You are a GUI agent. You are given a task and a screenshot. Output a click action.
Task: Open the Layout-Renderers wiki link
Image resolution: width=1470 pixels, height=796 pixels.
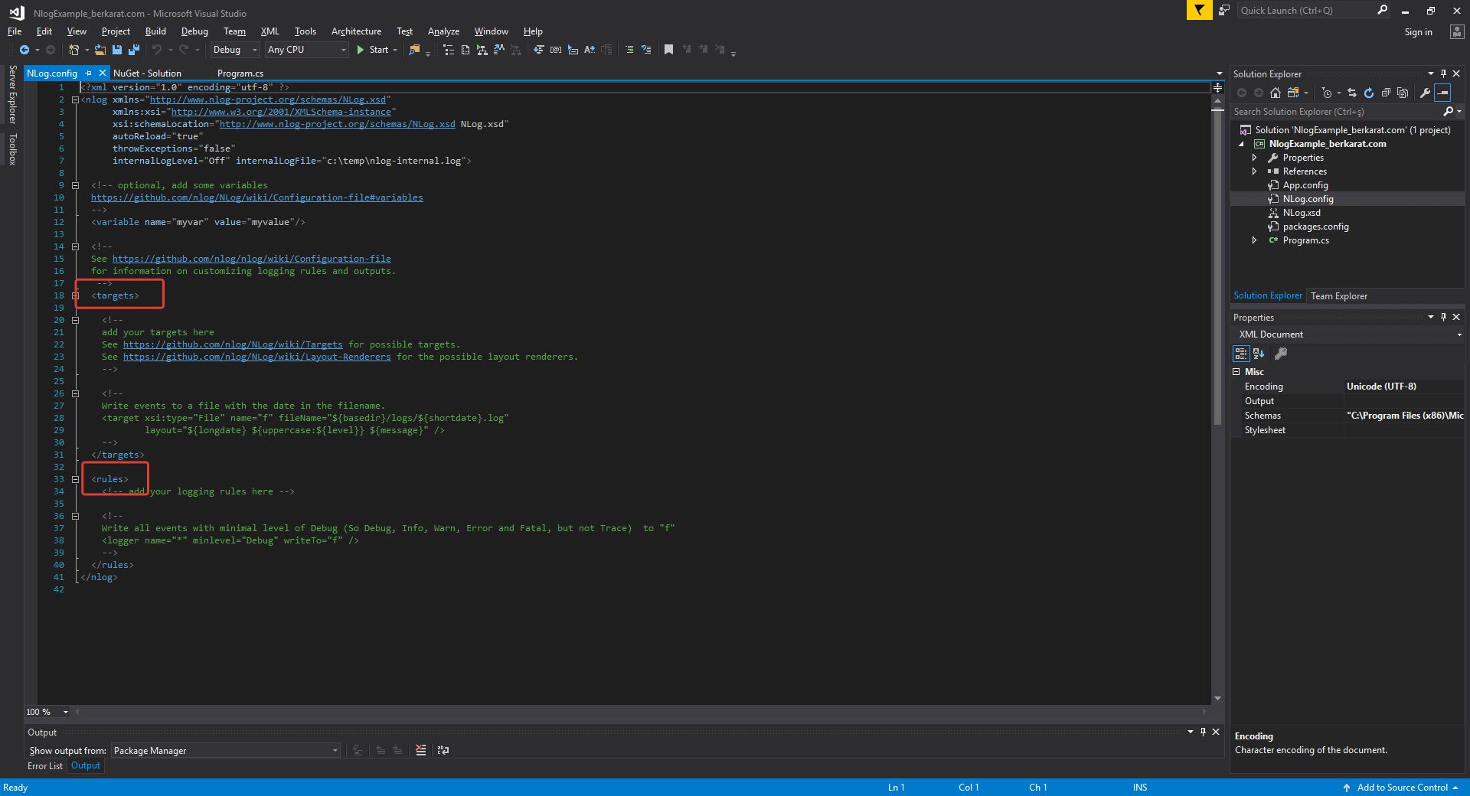click(257, 357)
